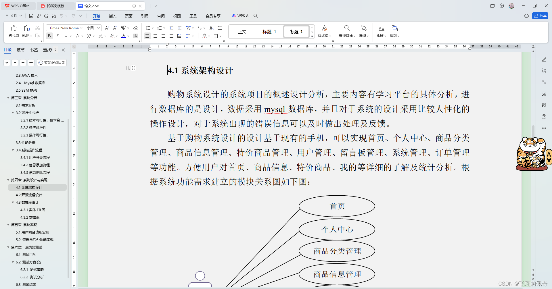Toggle character shading (A box)
The image size is (552, 289).
pos(136,36)
